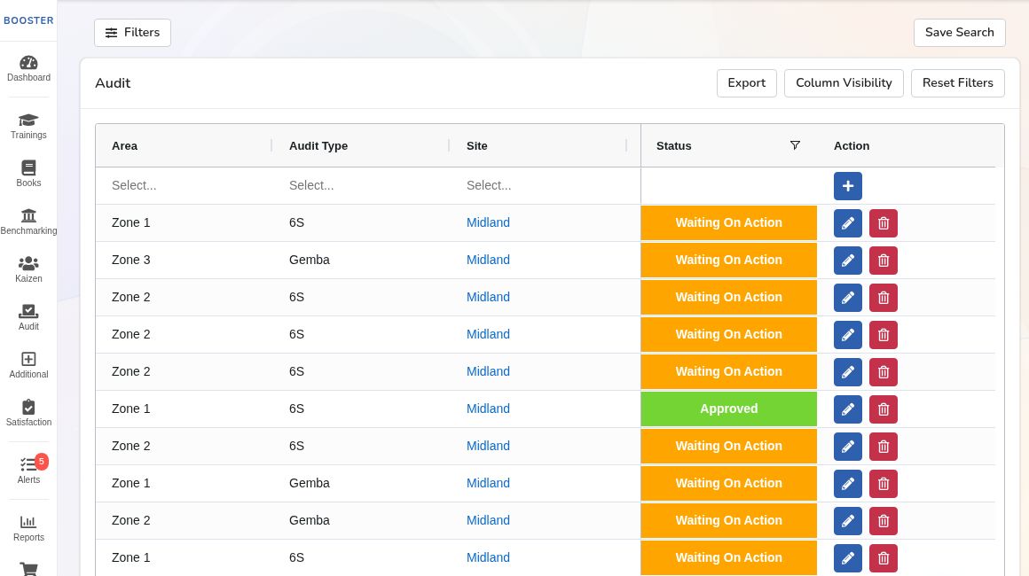The image size is (1029, 576).
Task: Click the blue plus add-row button
Action: (x=848, y=186)
